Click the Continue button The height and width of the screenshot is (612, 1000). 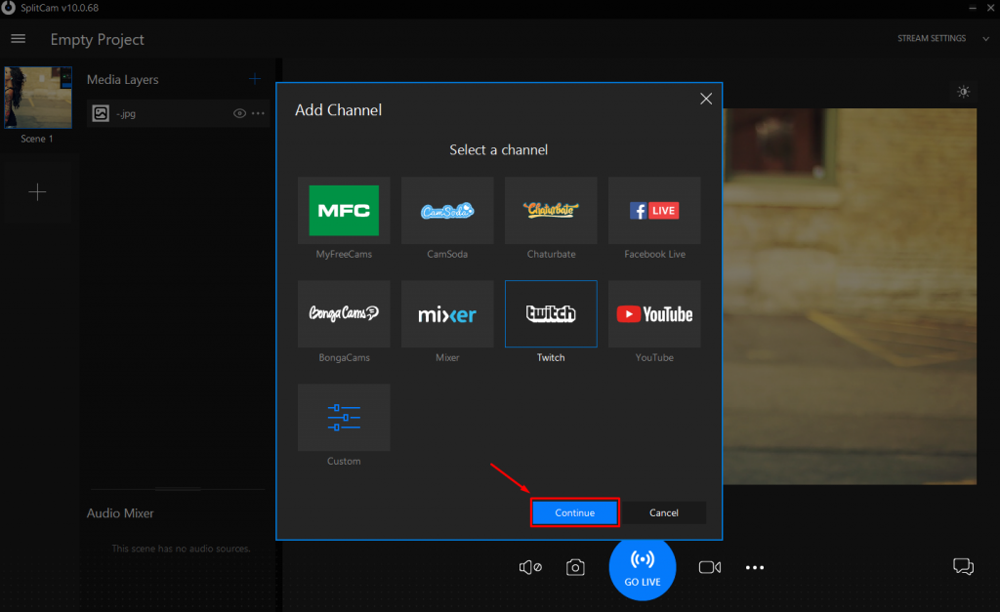coord(574,512)
